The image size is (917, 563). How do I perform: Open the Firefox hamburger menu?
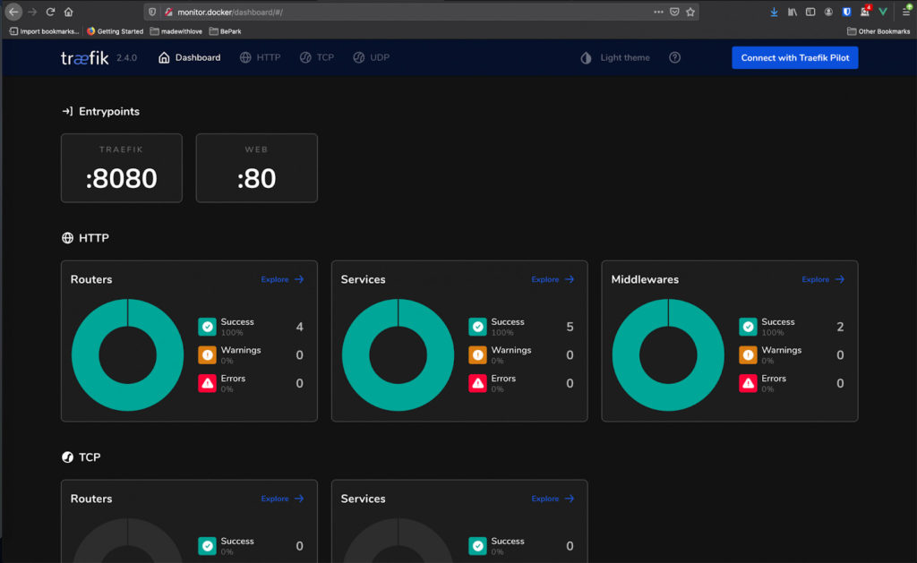click(906, 12)
